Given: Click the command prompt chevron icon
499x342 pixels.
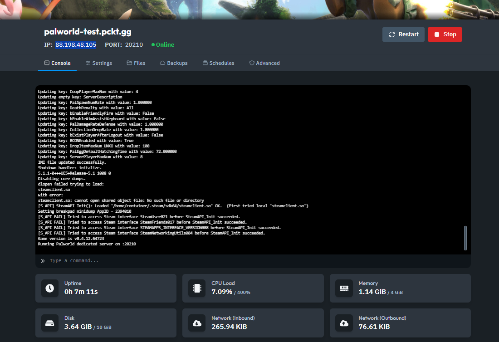Looking at the screenshot, I should (x=43, y=261).
